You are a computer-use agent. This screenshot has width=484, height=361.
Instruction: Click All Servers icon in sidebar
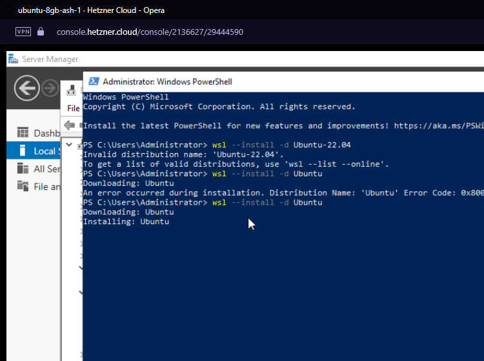[23, 169]
